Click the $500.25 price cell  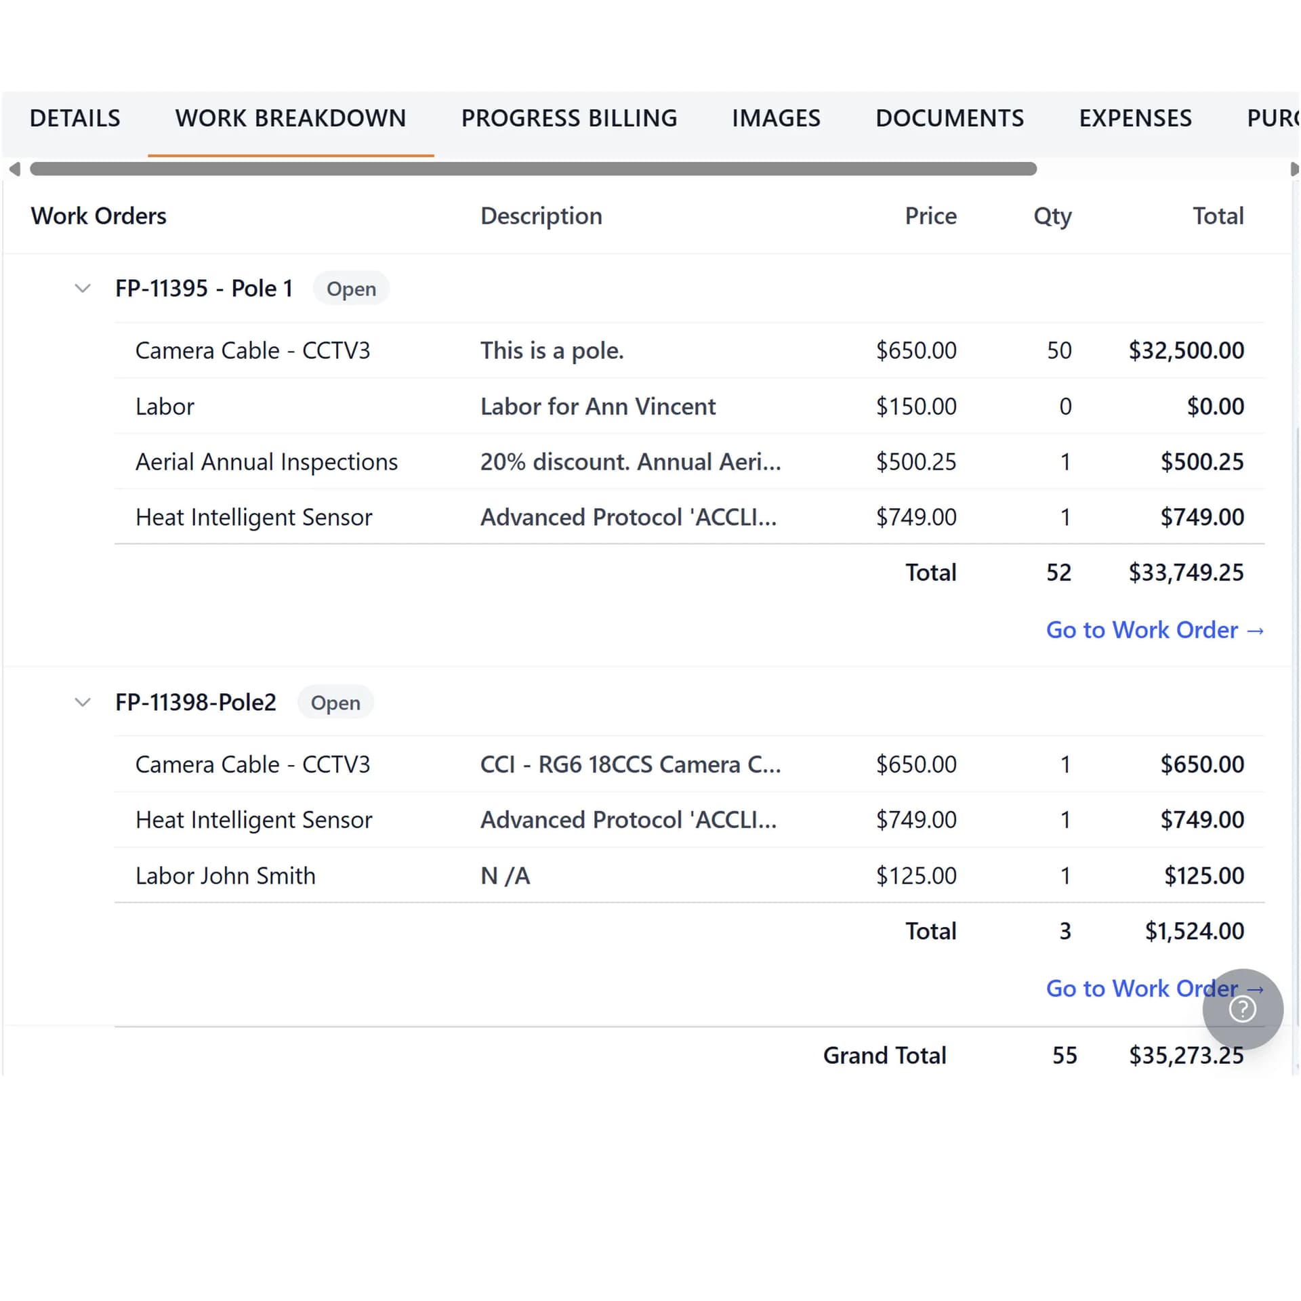click(x=916, y=462)
